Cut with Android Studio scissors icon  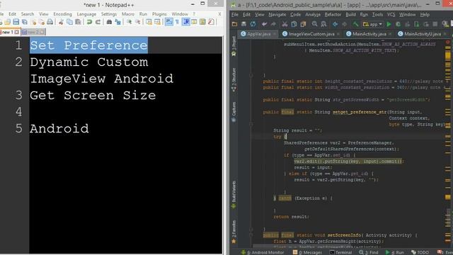click(x=285, y=24)
